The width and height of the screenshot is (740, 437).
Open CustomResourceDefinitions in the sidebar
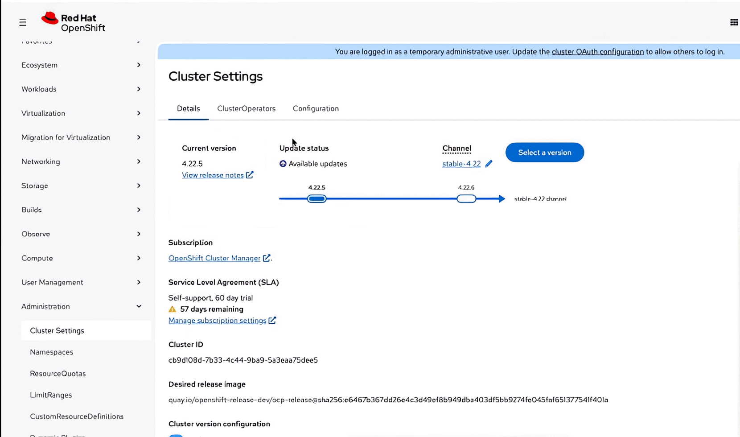click(77, 416)
